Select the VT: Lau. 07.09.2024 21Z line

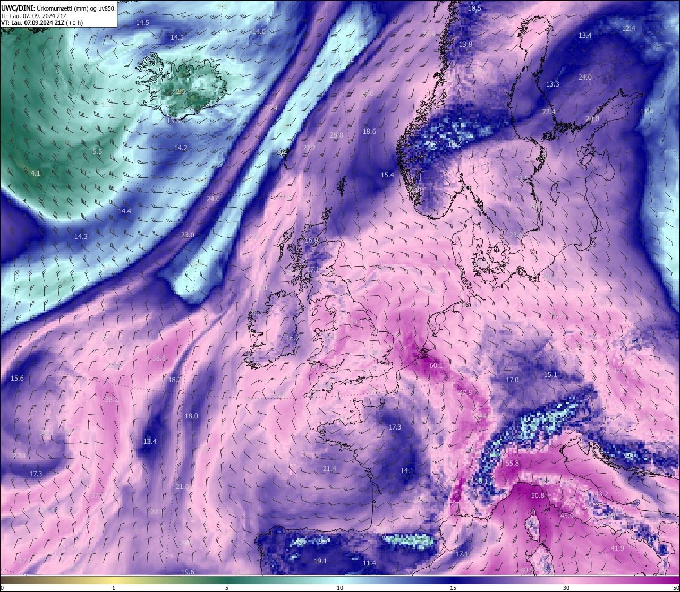click(x=42, y=23)
